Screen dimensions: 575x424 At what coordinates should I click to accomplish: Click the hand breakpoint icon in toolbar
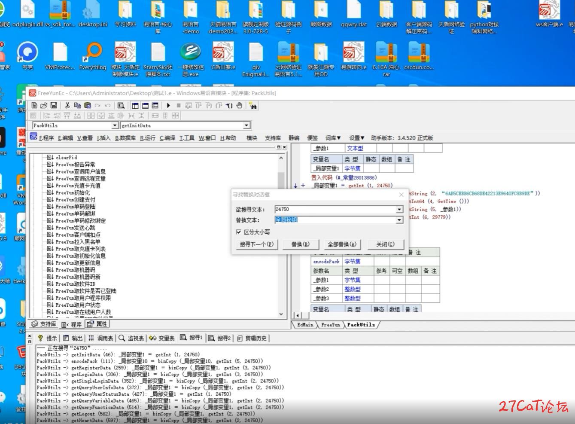click(239, 105)
